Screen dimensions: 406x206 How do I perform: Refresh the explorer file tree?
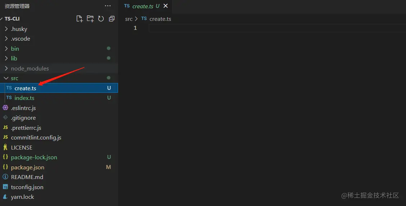click(101, 19)
